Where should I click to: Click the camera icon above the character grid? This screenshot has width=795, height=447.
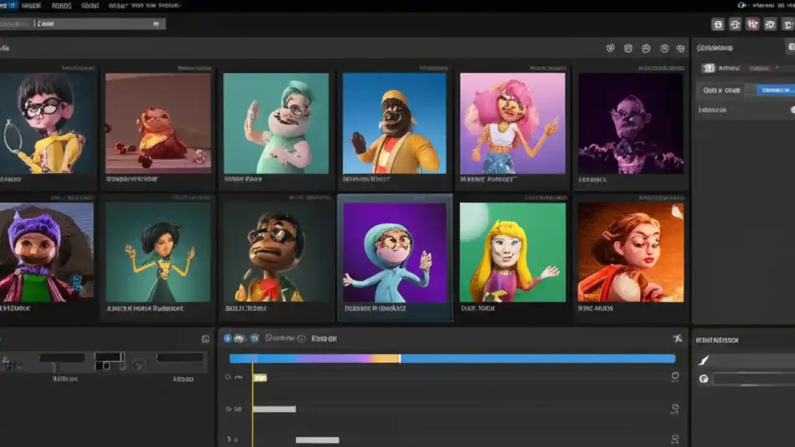point(645,48)
